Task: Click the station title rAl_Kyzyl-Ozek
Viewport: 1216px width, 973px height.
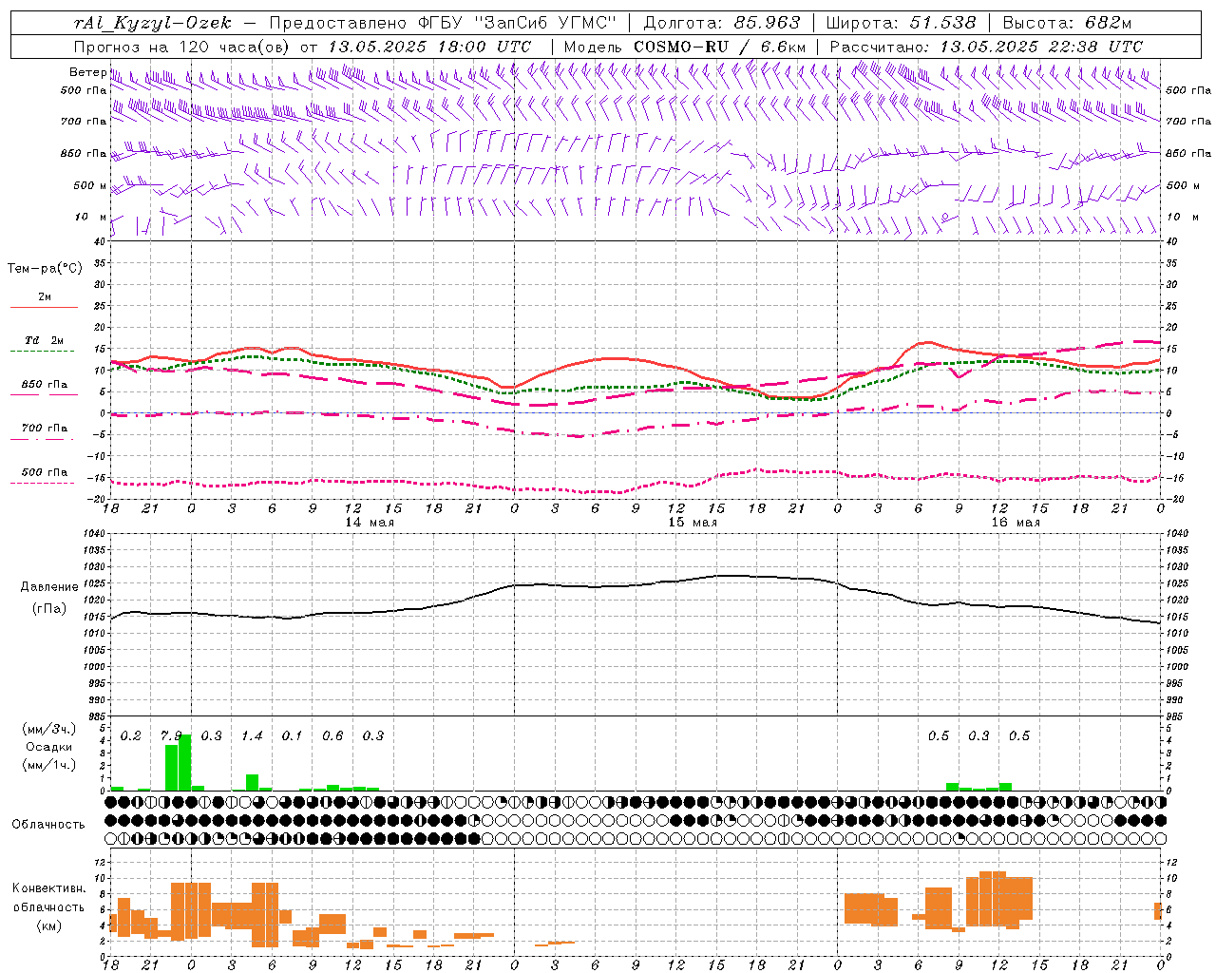Action: point(153,23)
